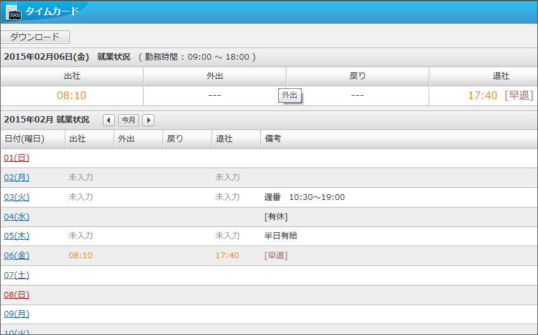The width and height of the screenshot is (538, 335).
Task: Click 未入力 出社 cell for 02(月)
Action: click(81, 178)
